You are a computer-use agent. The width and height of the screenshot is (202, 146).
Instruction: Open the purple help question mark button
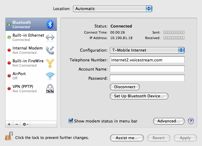pyautogui.click(x=191, y=121)
